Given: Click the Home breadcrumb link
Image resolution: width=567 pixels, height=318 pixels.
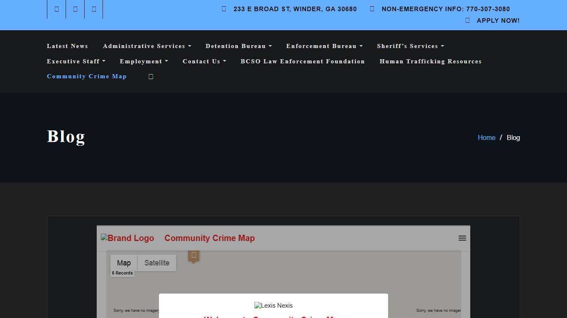Looking at the screenshot, I should (x=486, y=137).
